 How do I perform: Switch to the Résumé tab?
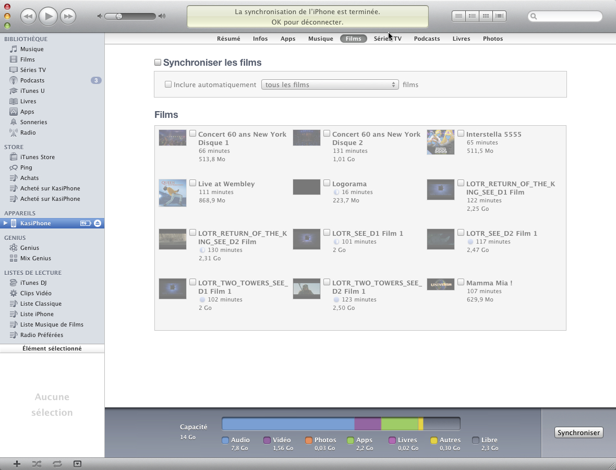pos(228,39)
